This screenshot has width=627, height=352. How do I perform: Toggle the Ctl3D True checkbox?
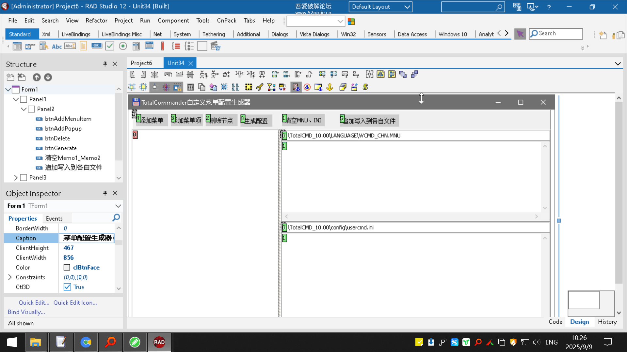click(x=67, y=287)
